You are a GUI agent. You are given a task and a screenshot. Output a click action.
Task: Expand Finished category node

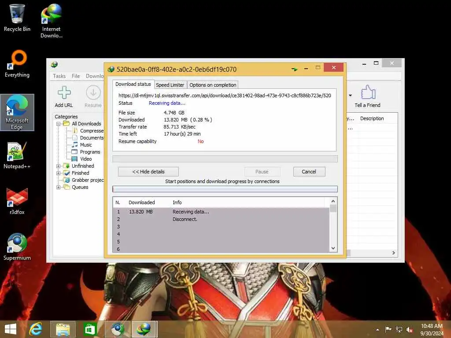59,173
